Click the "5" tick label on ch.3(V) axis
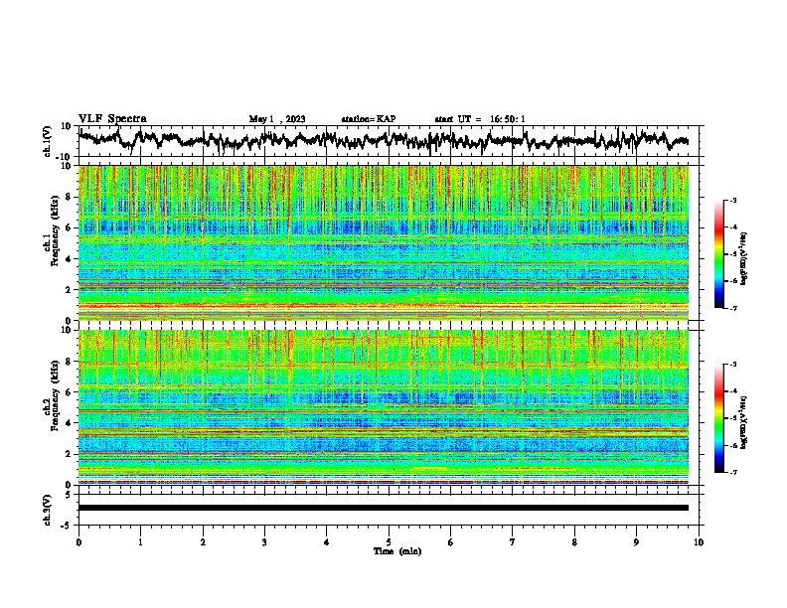 (70, 495)
